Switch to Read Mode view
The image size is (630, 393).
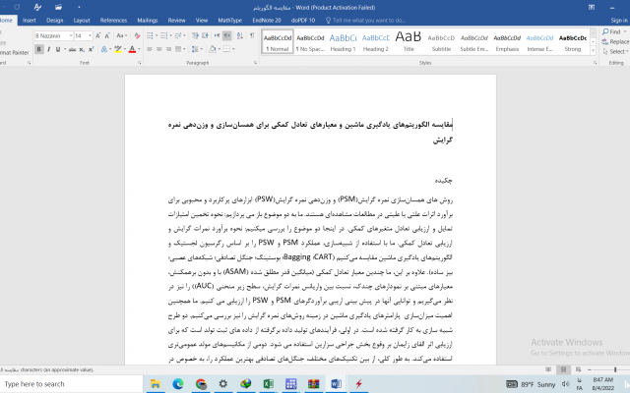tap(548, 369)
